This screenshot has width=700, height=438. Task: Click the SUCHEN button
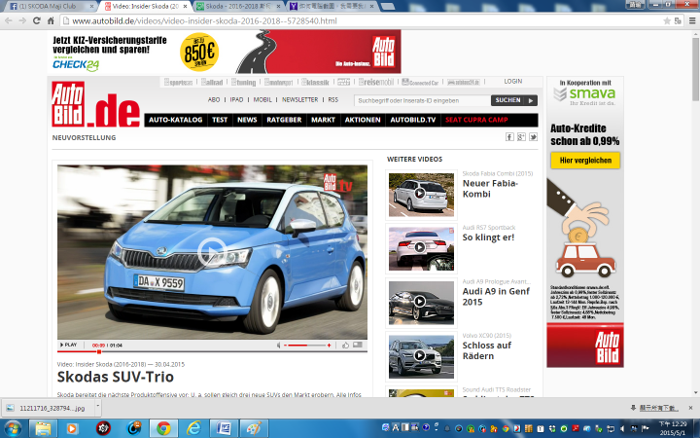click(514, 100)
